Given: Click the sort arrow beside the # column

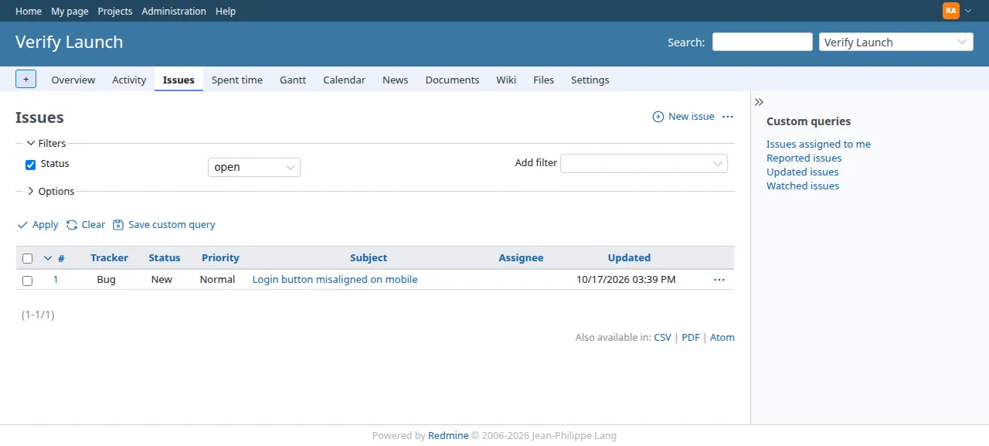Looking at the screenshot, I should click(x=48, y=258).
